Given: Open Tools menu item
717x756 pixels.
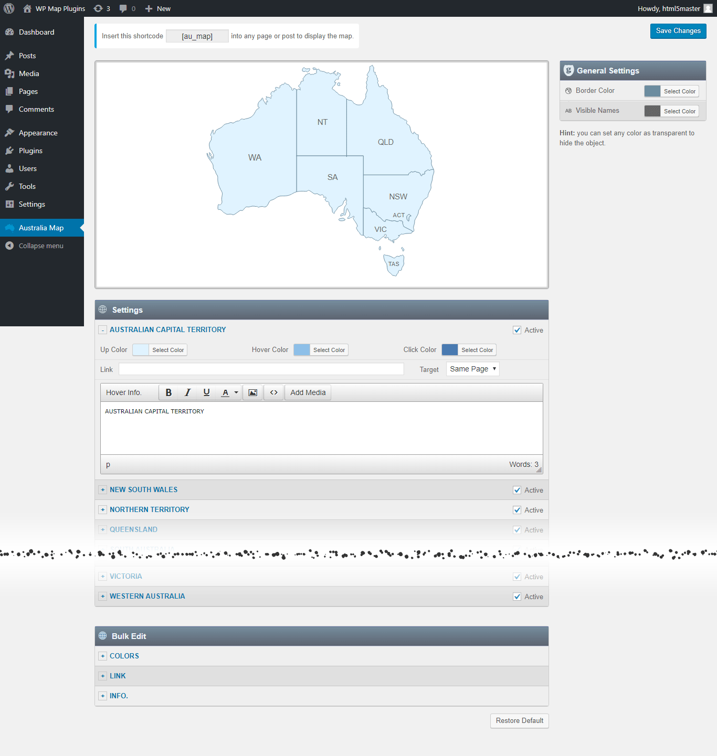Looking at the screenshot, I should pyautogui.click(x=42, y=186).
